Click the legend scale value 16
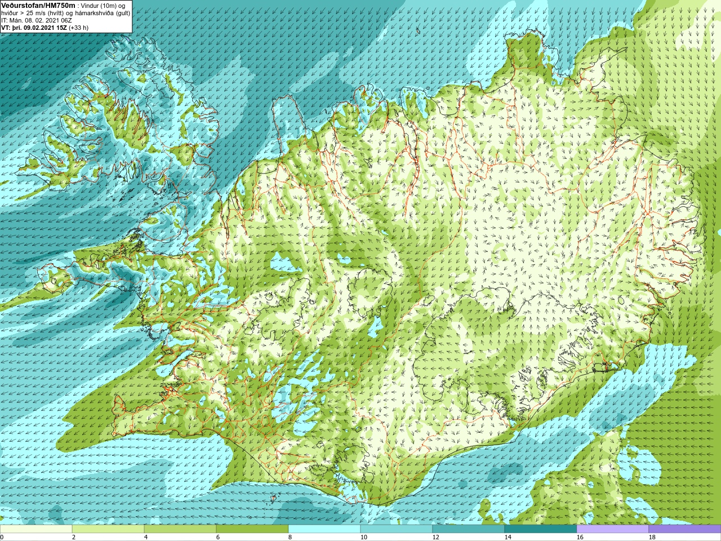 [580, 537]
